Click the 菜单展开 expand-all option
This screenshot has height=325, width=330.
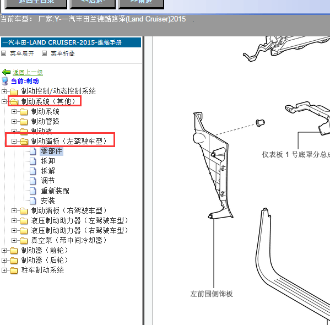click(x=21, y=53)
